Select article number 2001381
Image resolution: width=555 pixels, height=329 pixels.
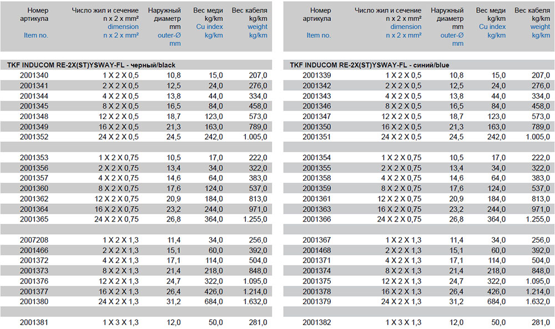pos(34,322)
